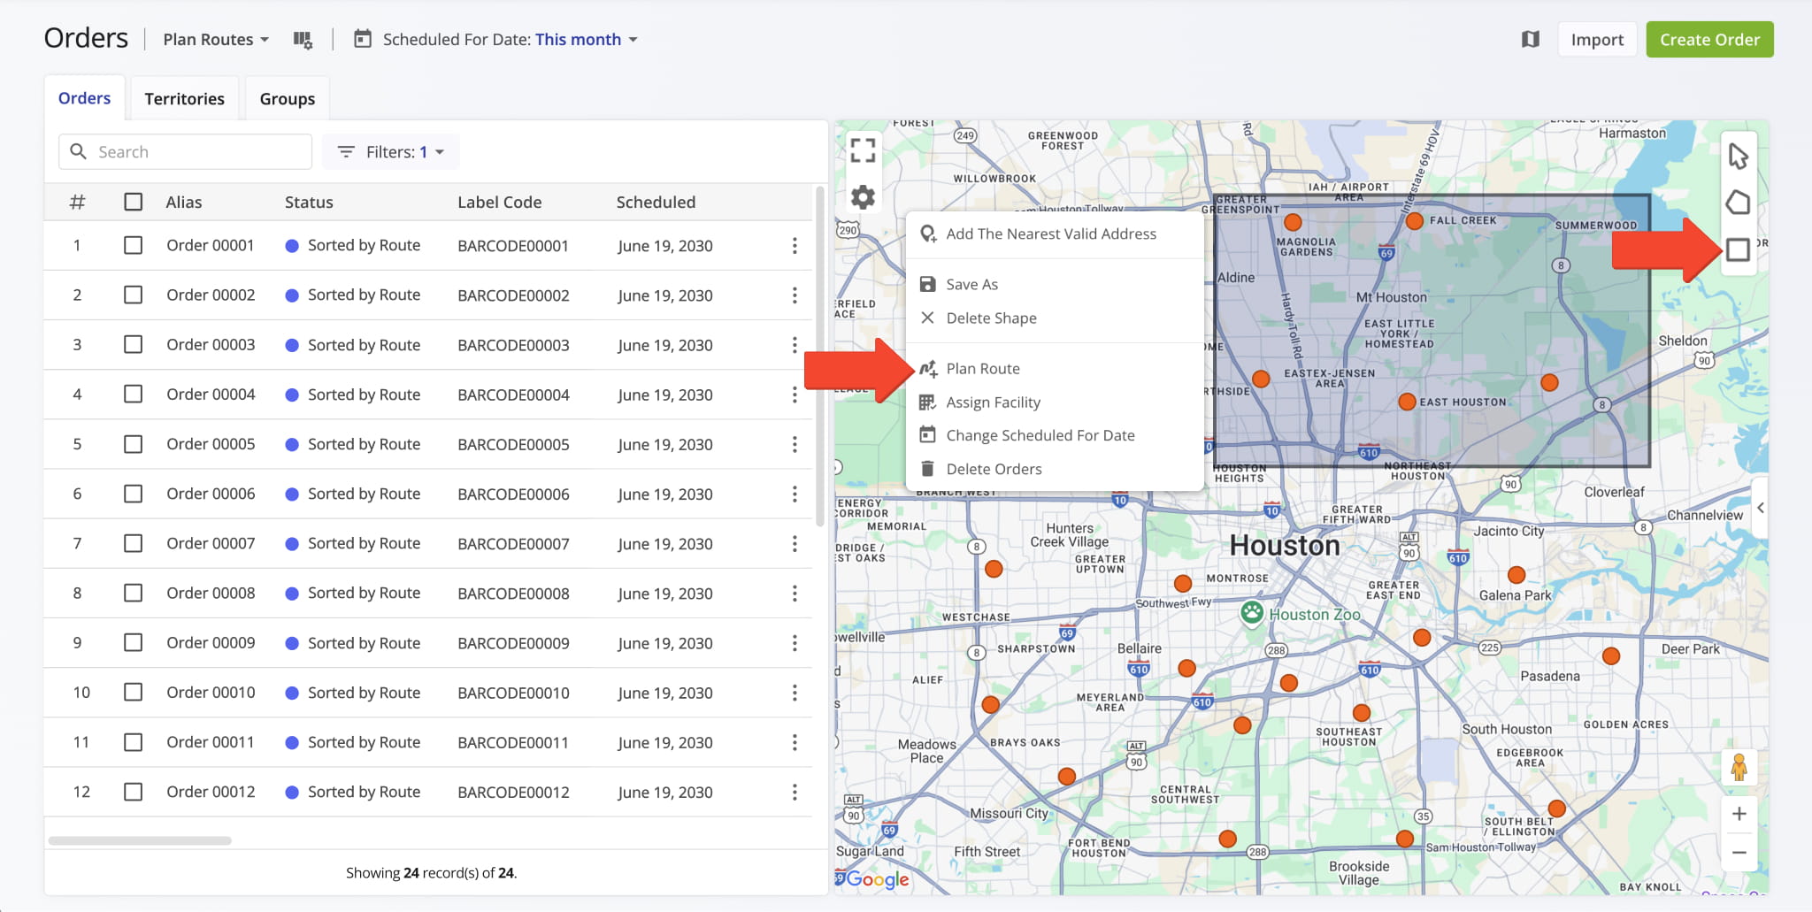The width and height of the screenshot is (1812, 912).
Task: Open map fullscreen mode
Action: pos(863,149)
